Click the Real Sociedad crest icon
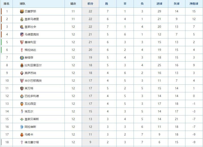203x147 pixels. point(22,27)
